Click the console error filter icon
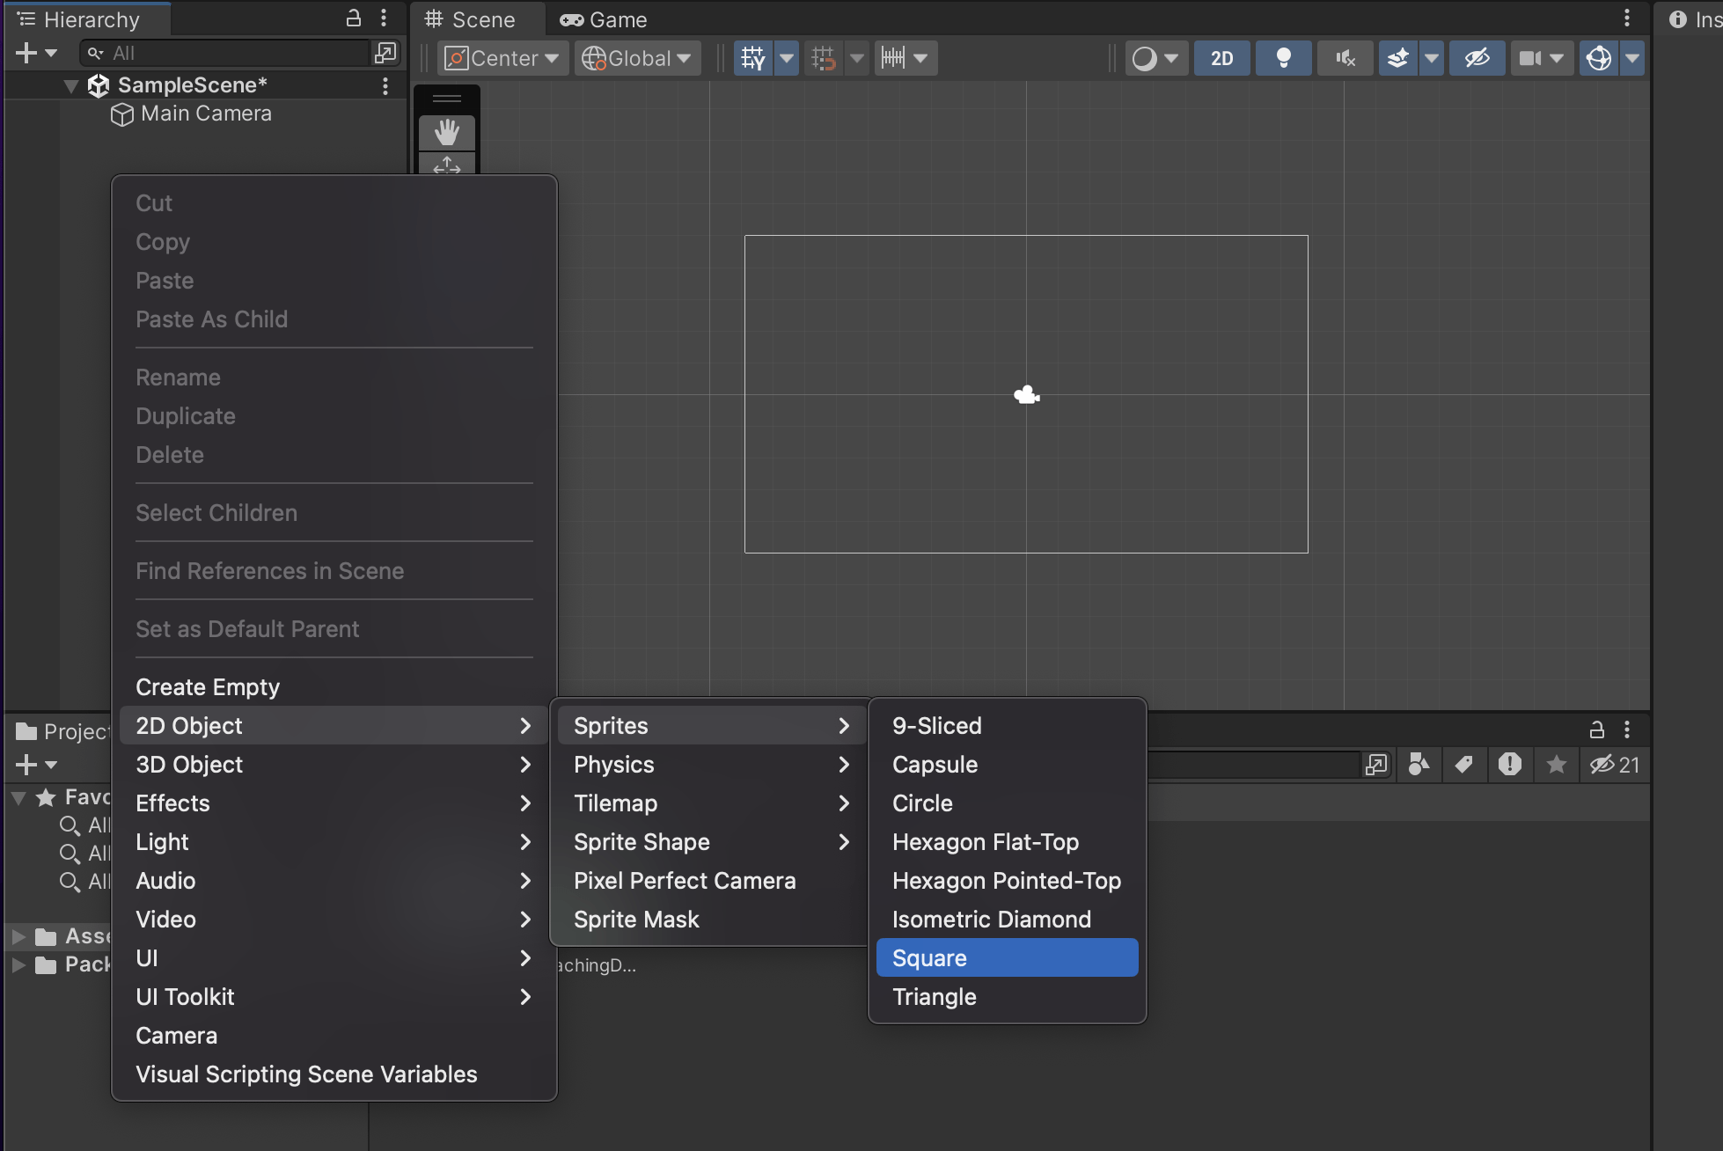 pos(1510,764)
